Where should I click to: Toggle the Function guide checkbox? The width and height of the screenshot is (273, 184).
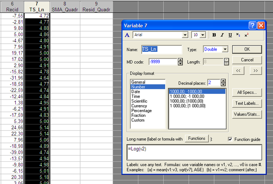tap(230, 139)
